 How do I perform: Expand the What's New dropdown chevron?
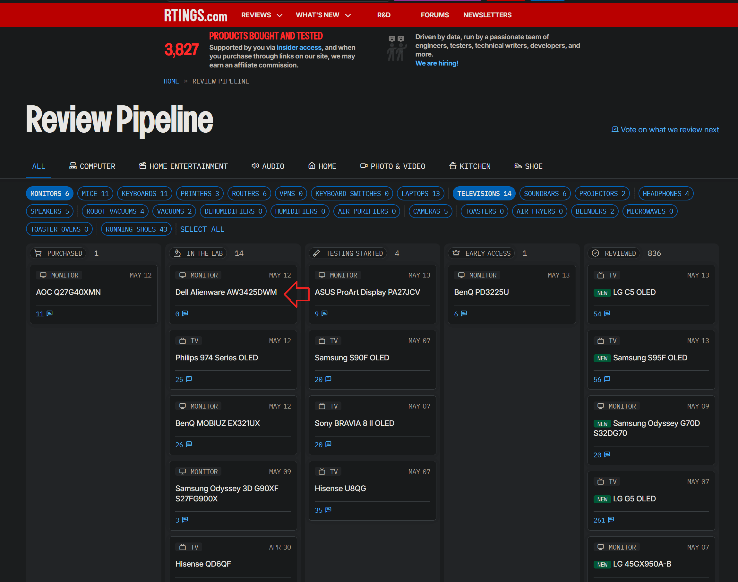coord(348,15)
